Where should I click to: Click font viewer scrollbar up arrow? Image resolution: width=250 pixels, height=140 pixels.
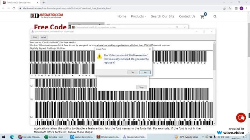[x=214, y=42]
